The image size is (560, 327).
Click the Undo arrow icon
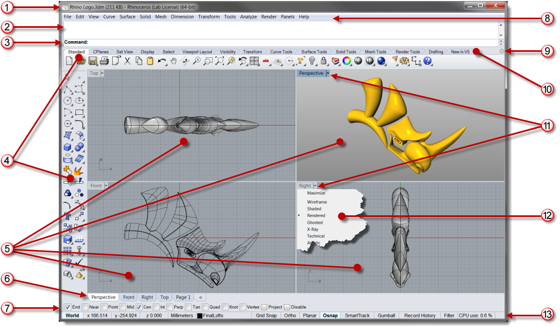(162, 61)
